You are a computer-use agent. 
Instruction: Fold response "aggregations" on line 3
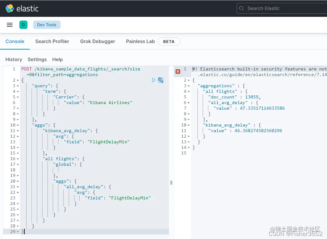pyautogui.click(x=189, y=86)
